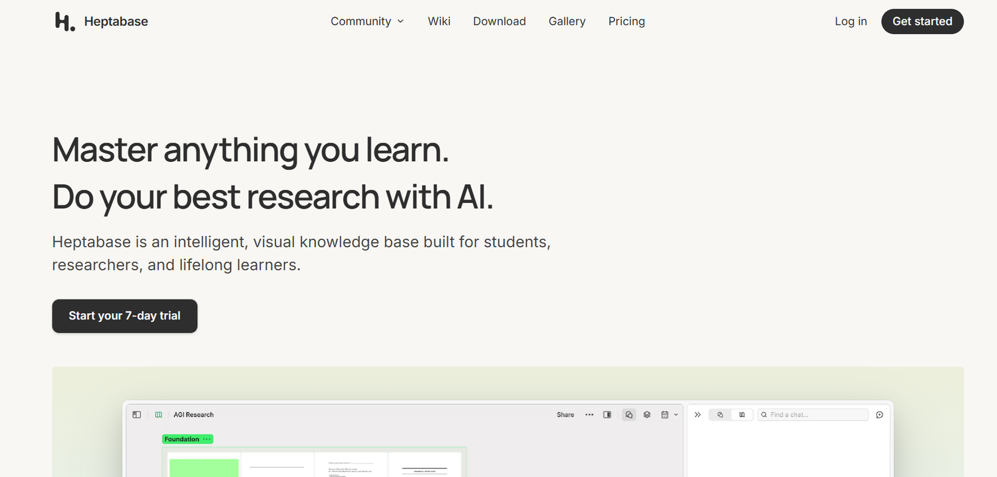Open the chat bubbles icon in toolbar

629,415
